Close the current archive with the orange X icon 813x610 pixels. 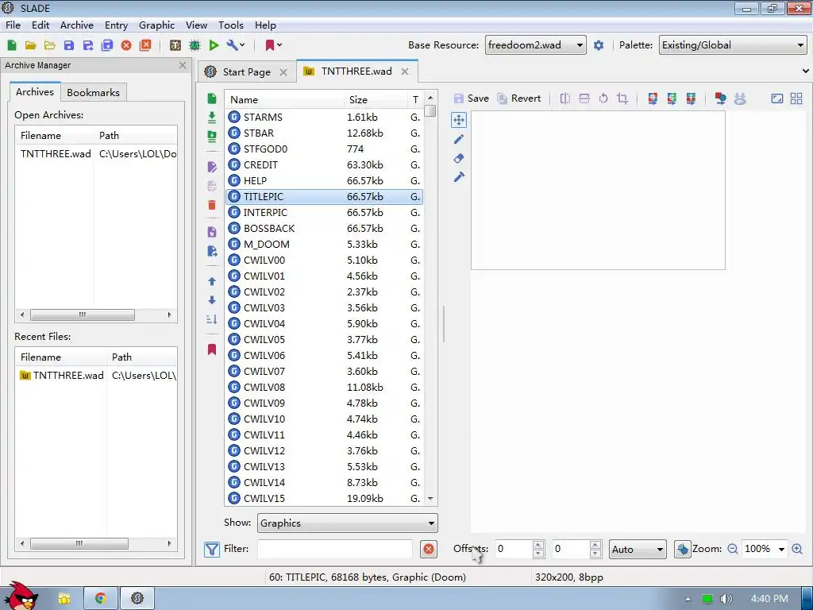pyautogui.click(x=126, y=45)
